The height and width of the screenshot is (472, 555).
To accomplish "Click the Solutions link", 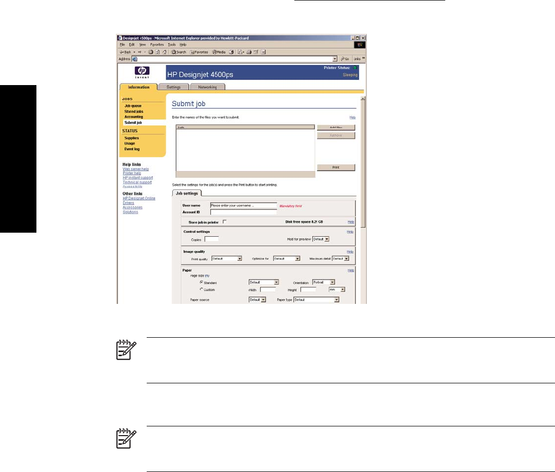I will [x=130, y=212].
